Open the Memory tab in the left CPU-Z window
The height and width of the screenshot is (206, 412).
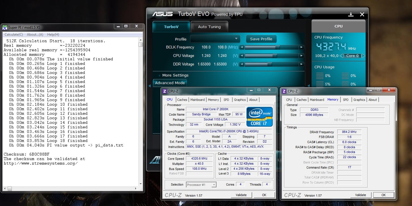coord(213,100)
